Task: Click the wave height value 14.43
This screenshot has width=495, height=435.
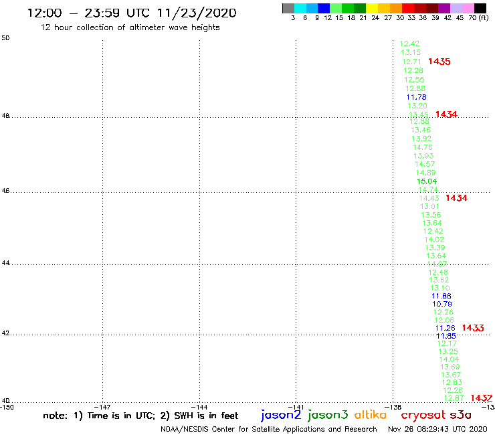Action: pos(429,198)
